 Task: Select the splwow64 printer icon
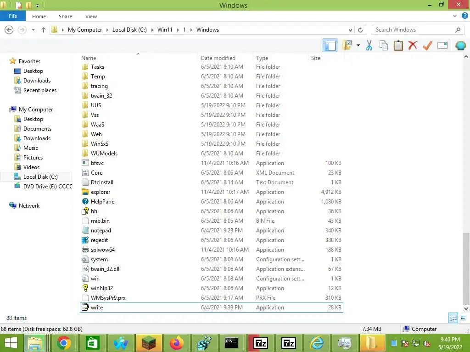tap(85, 250)
